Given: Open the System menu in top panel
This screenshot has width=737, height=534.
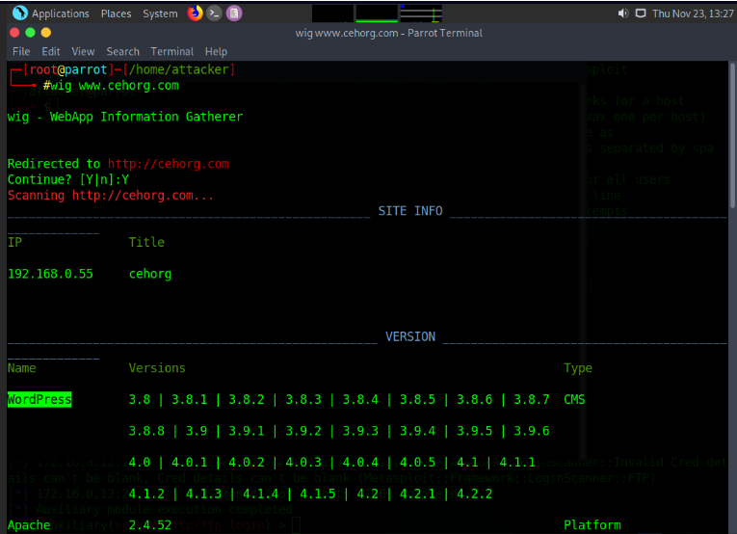Looking at the screenshot, I should [x=159, y=13].
